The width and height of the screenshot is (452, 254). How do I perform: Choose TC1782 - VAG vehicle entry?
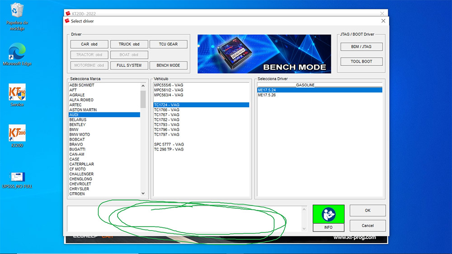click(x=201, y=120)
